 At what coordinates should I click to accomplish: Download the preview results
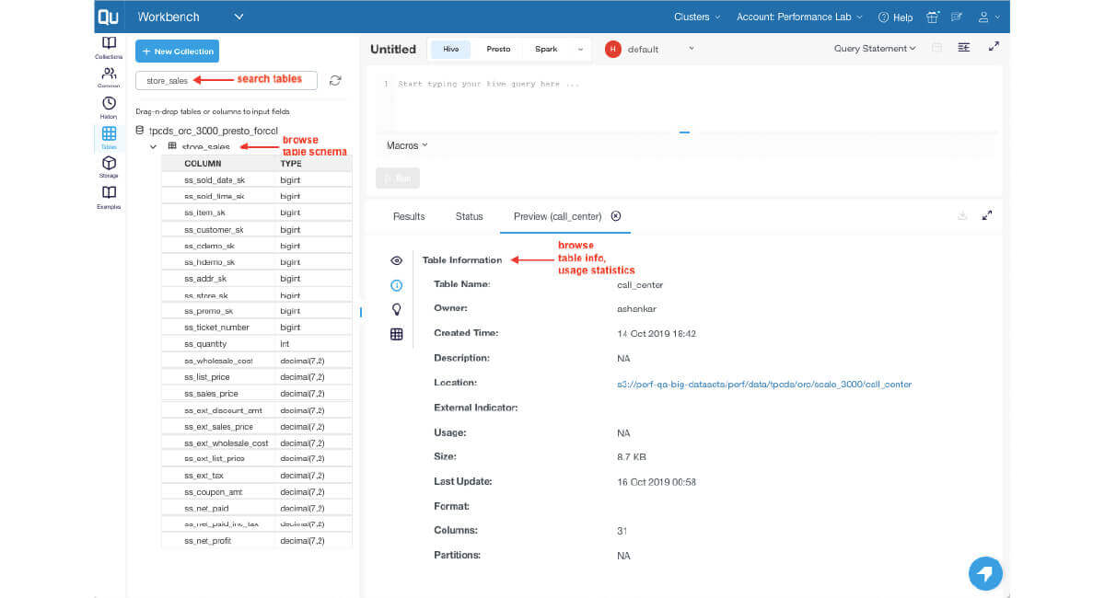coord(962,215)
